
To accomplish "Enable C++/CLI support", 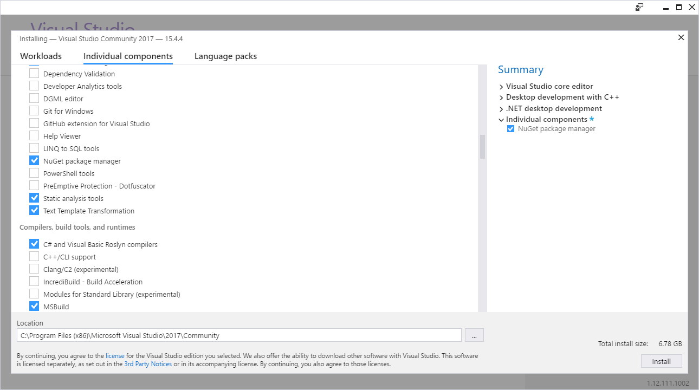I will [34, 256].
